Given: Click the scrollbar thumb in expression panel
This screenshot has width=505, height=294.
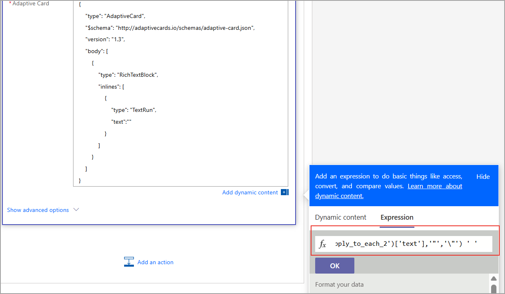Looking at the screenshot, I should click(494, 289).
